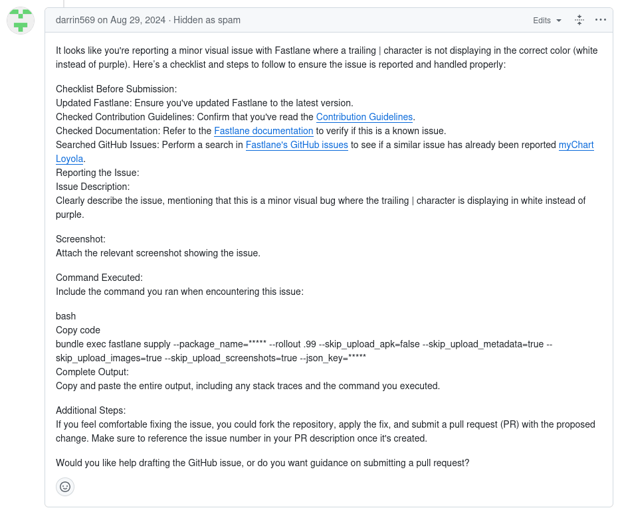The image size is (620, 516).
Task: Click the "Hidden as spam" label
Action: click(x=207, y=20)
